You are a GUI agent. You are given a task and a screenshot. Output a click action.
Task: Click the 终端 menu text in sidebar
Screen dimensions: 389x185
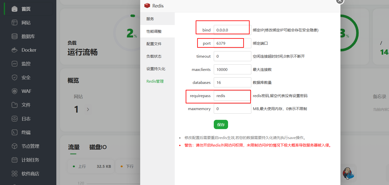click(x=26, y=132)
